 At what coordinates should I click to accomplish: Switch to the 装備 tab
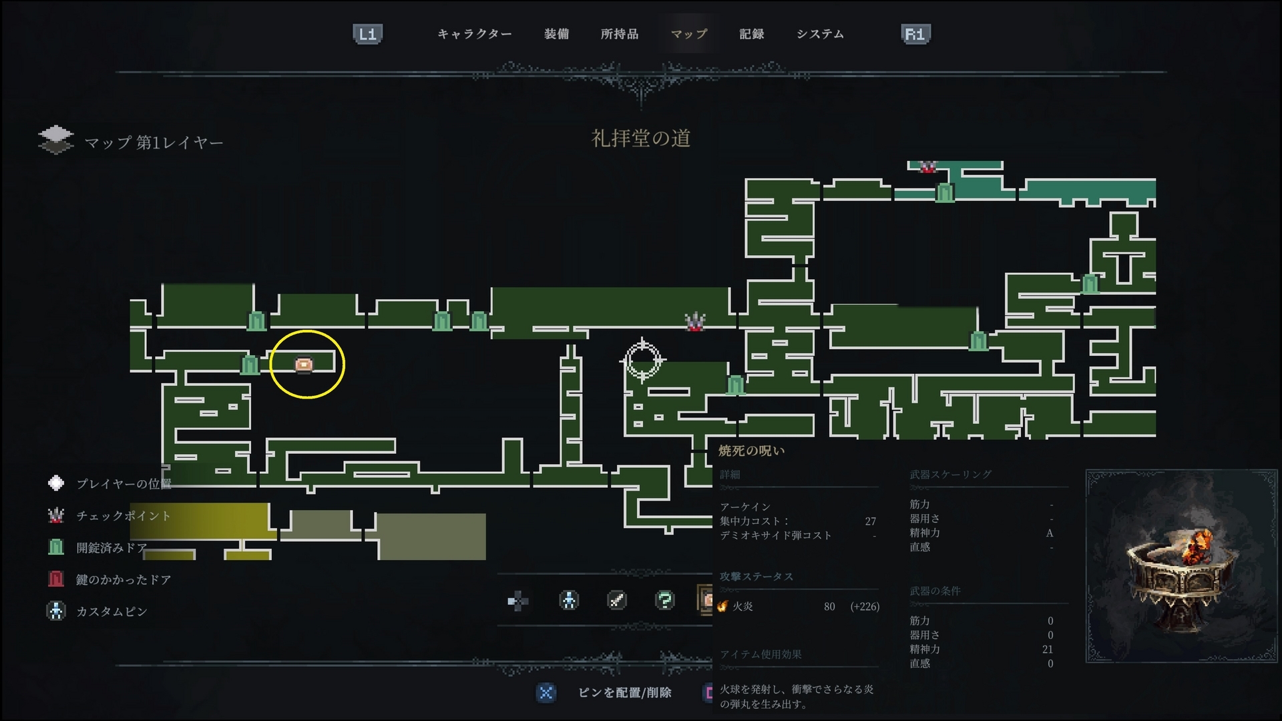coord(556,34)
